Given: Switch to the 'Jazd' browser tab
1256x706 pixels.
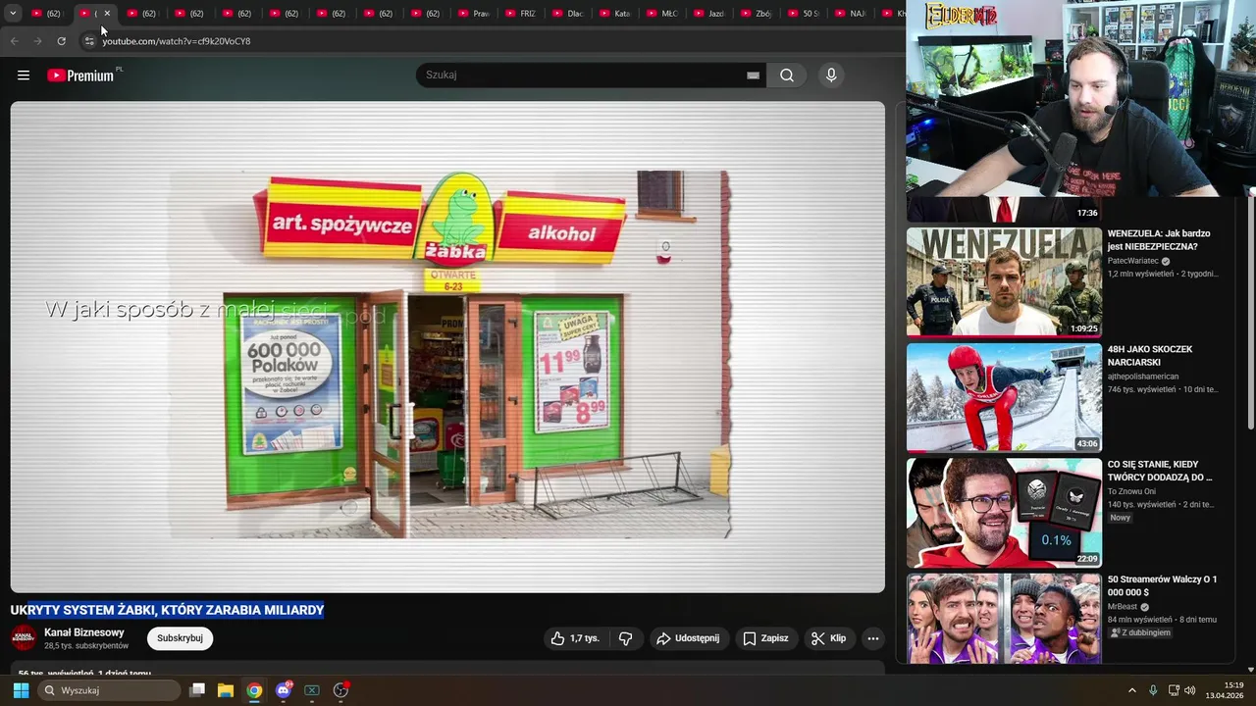Looking at the screenshot, I should tap(710, 14).
